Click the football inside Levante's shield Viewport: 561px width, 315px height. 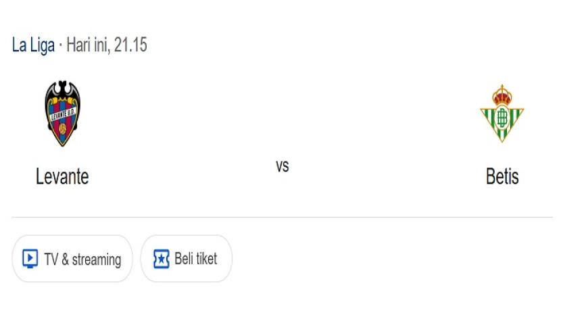click(x=62, y=128)
